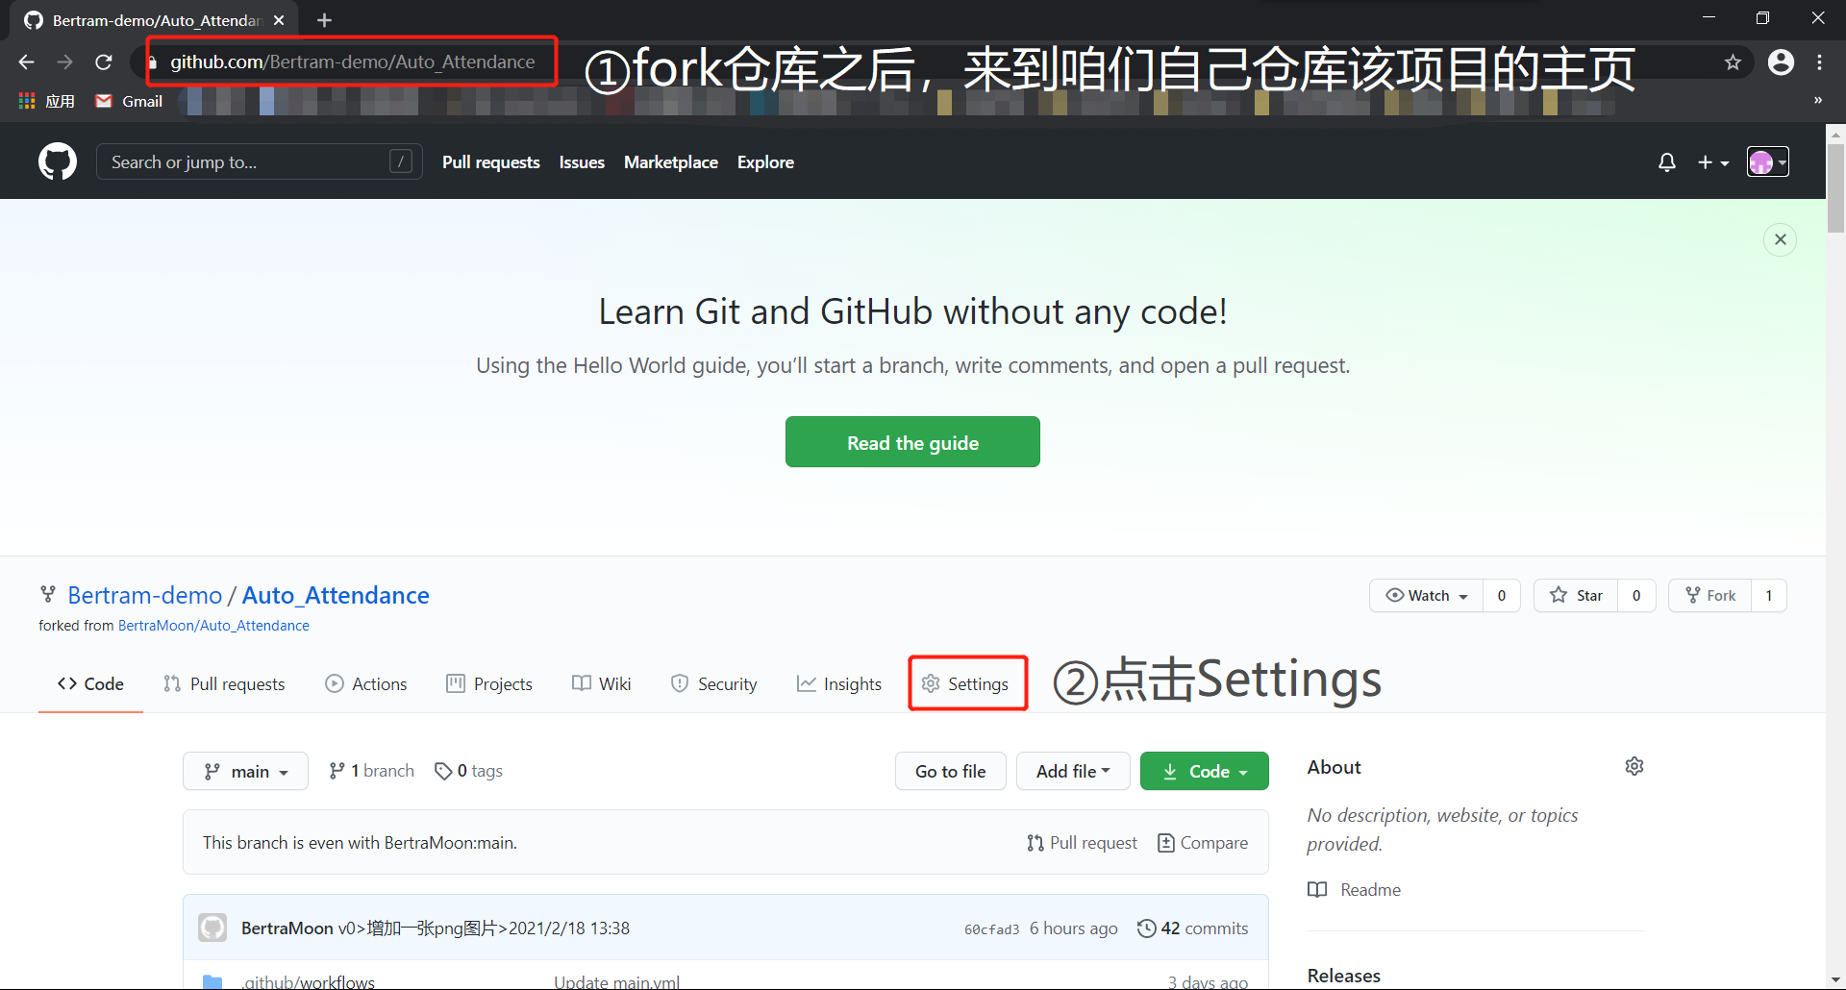Open the Watch dropdown
Image resolution: width=1846 pixels, height=990 pixels.
click(x=1427, y=596)
